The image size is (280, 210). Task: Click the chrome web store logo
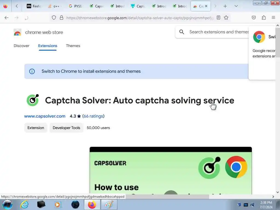click(x=17, y=32)
